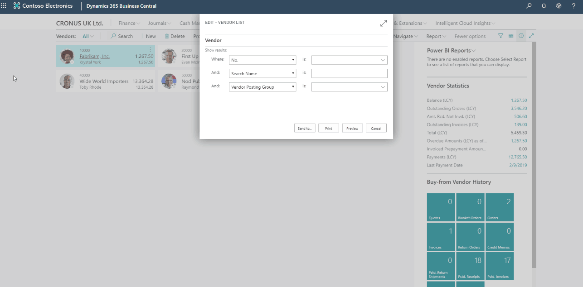The width and height of the screenshot is (583, 287).
Task: Click Fabrikam vendor's avatar picture
Action: coord(67,56)
